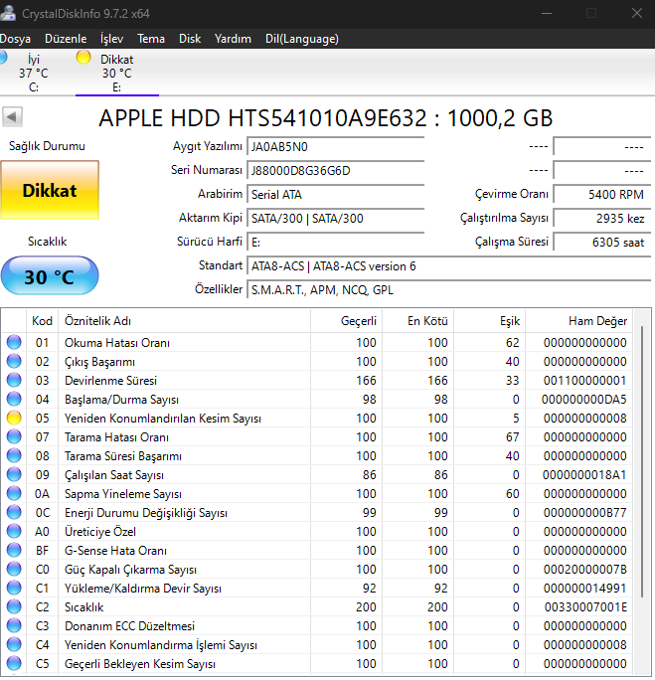Image resolution: width=655 pixels, height=680 pixels.
Task: Click the Sürücü Harfi field E:
Action: pyautogui.click(x=335, y=242)
